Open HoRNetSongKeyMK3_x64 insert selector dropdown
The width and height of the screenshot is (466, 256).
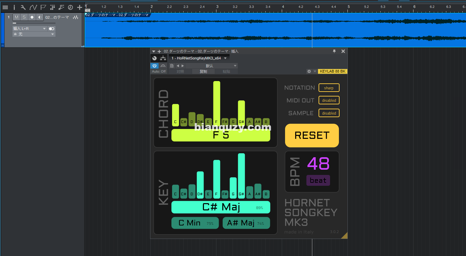pyautogui.click(x=199, y=58)
